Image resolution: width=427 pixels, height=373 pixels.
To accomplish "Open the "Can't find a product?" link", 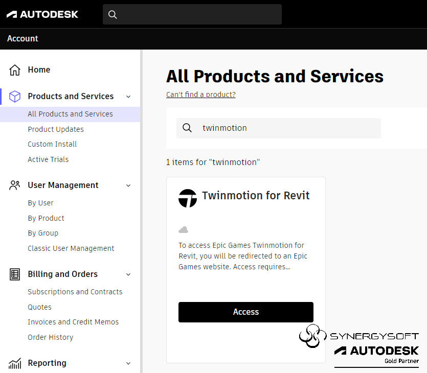I will point(201,95).
